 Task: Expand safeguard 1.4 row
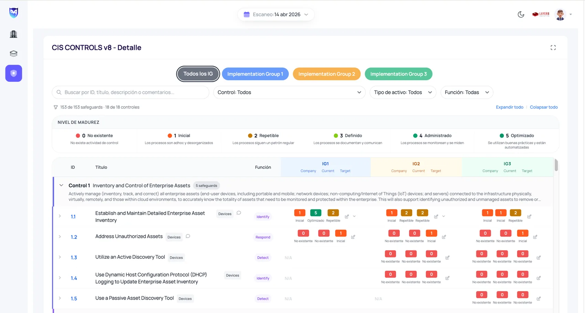(60, 278)
